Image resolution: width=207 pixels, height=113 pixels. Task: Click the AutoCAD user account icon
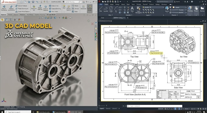coord(175,2)
